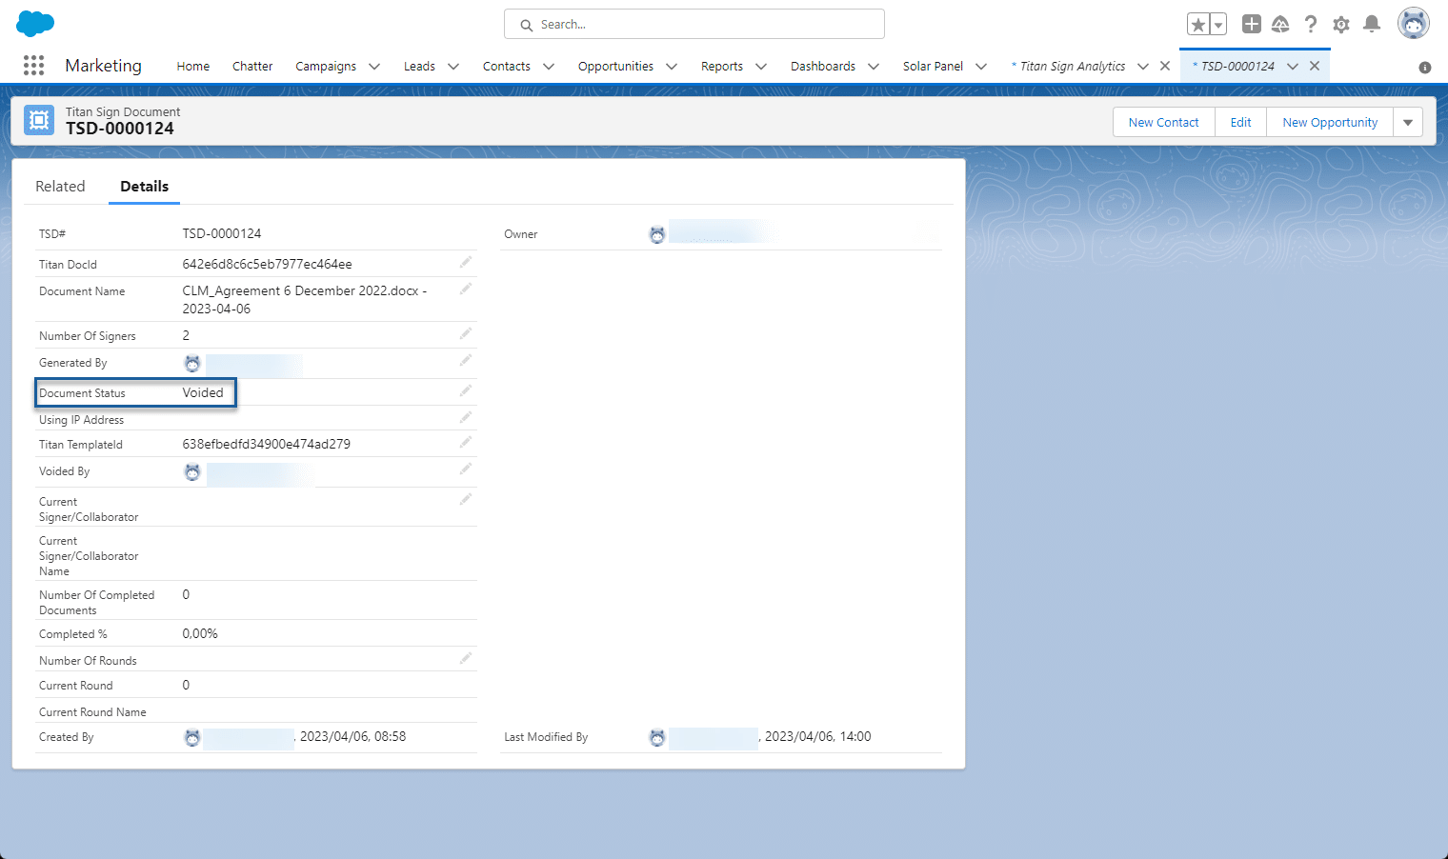Open Setup via the gear icon
The width and height of the screenshot is (1448, 859).
[x=1341, y=24]
